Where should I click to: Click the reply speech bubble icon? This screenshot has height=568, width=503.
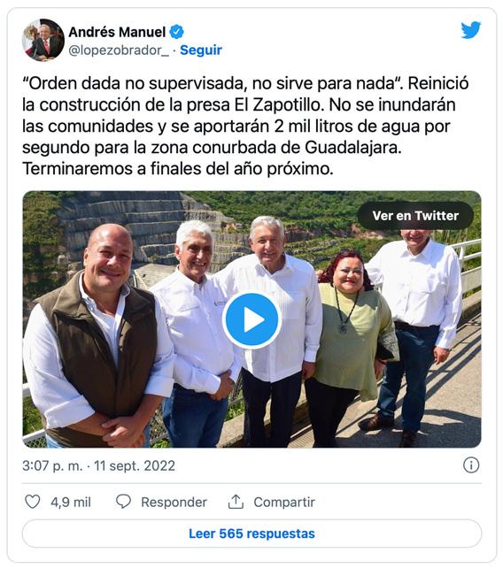[x=123, y=502]
